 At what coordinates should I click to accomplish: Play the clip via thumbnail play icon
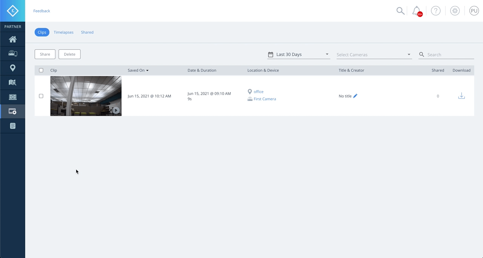point(116,110)
